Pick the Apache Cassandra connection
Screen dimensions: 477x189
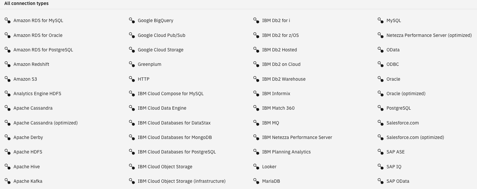[x=33, y=108]
